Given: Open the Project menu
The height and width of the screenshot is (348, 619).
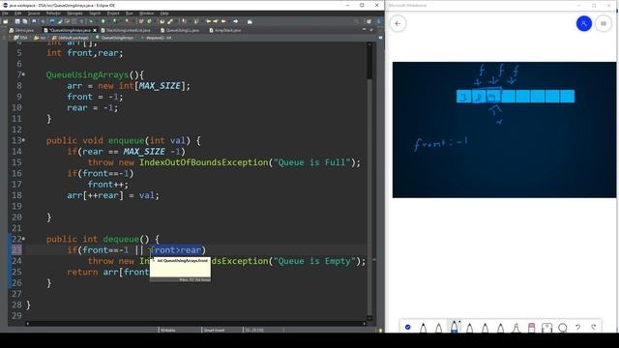Looking at the screenshot, I should coord(113,14).
